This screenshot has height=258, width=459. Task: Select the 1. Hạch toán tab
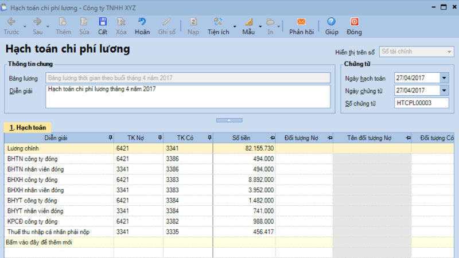pos(28,127)
